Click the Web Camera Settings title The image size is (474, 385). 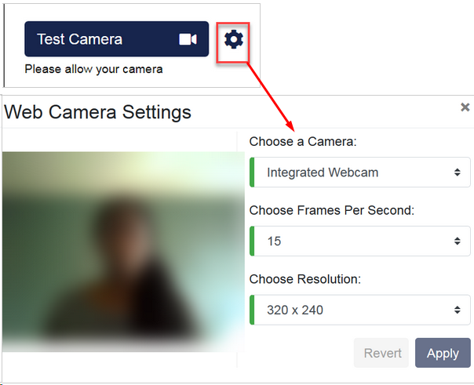click(97, 112)
